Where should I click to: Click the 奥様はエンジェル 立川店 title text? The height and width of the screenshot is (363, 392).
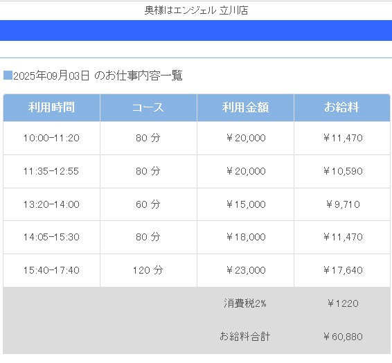click(196, 10)
